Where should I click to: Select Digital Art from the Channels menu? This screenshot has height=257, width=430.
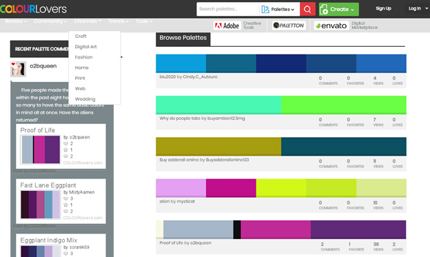[x=86, y=47]
